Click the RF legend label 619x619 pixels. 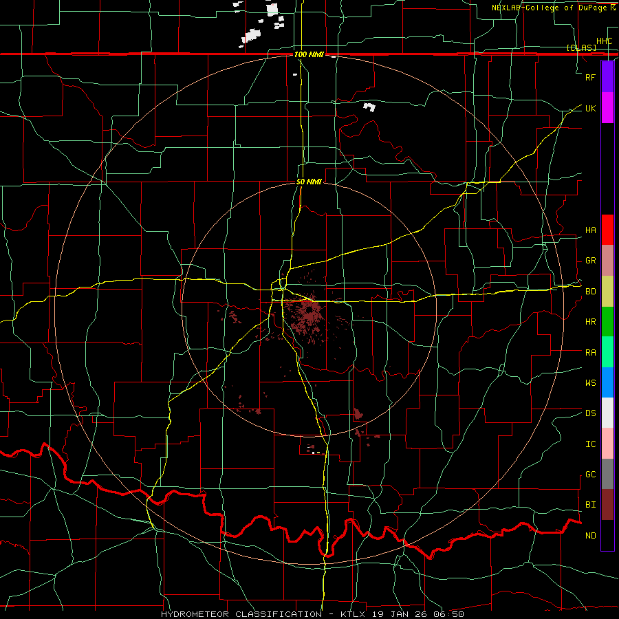coord(590,77)
